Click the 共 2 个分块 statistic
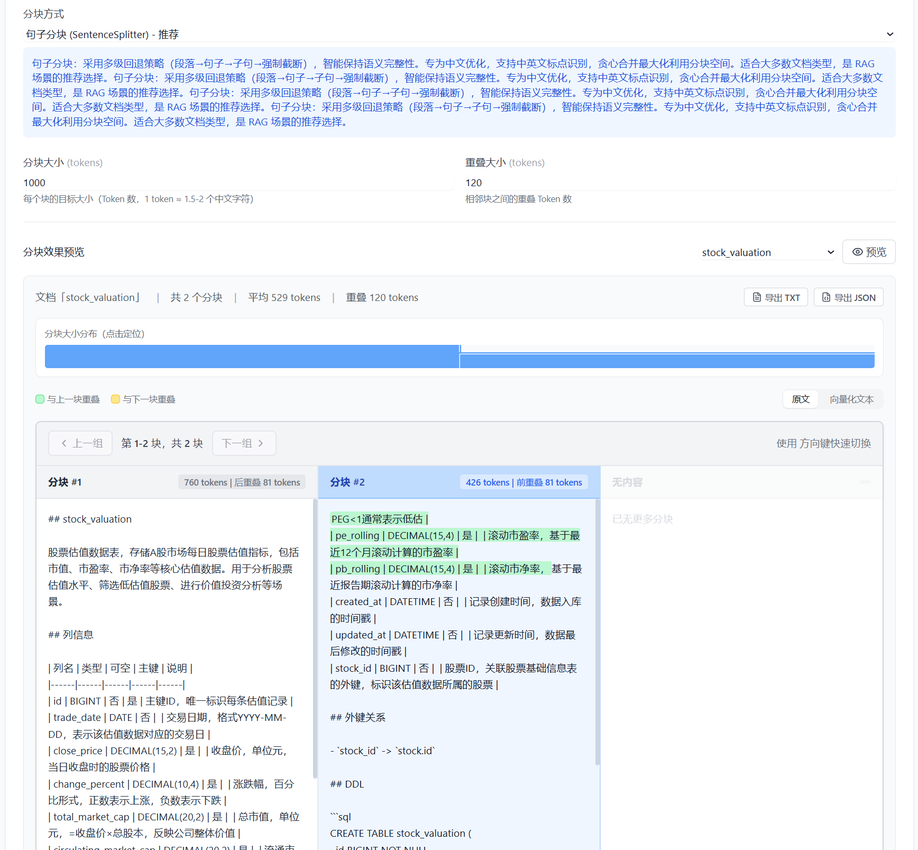The image size is (918, 850). click(196, 297)
